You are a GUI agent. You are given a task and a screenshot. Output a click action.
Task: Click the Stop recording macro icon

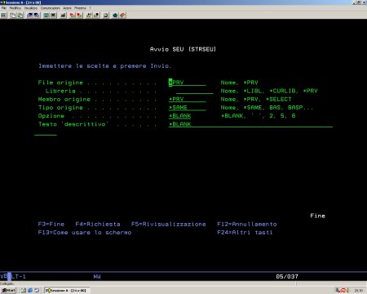(79, 16)
